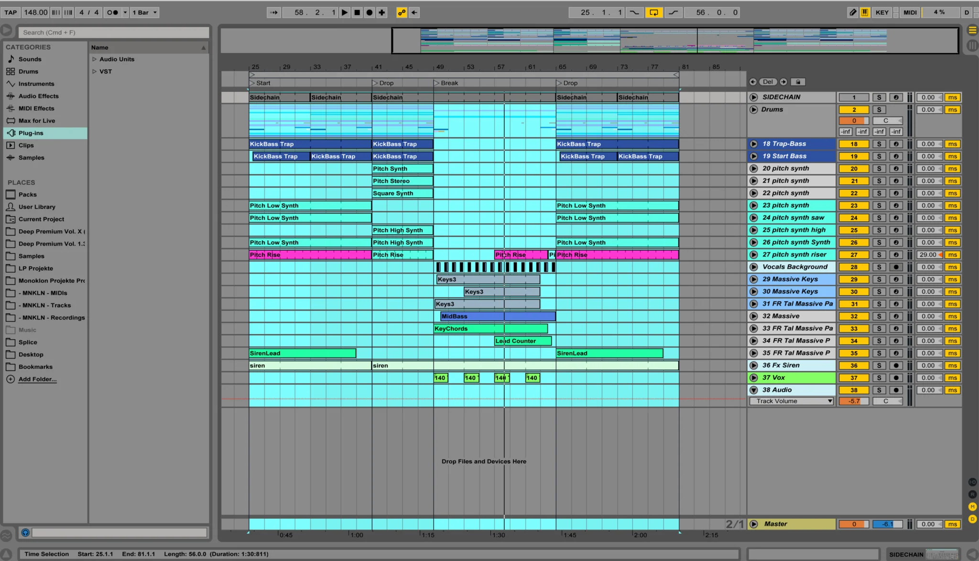The image size is (979, 561).
Task: Click the TAP tempo button
Action: coord(11,12)
